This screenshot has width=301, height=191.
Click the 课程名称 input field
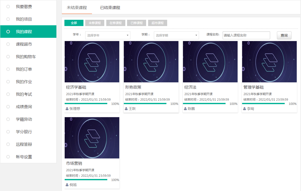[246, 35]
